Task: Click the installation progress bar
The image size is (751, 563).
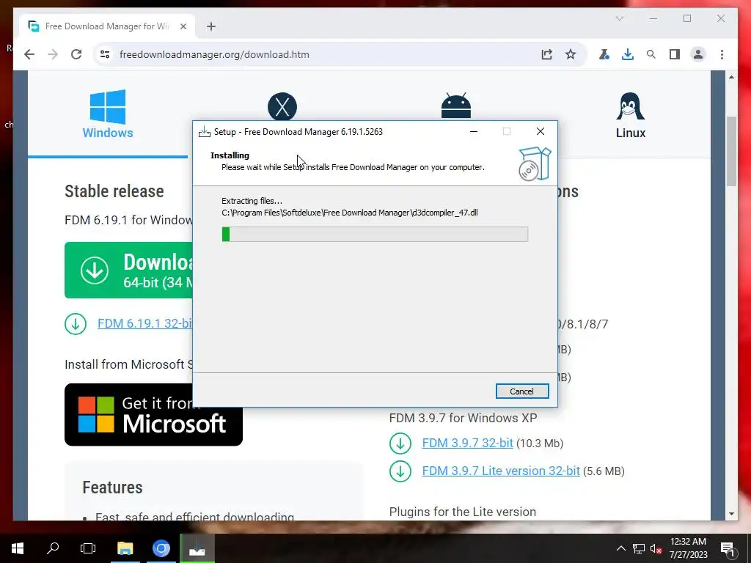Action: tap(375, 234)
